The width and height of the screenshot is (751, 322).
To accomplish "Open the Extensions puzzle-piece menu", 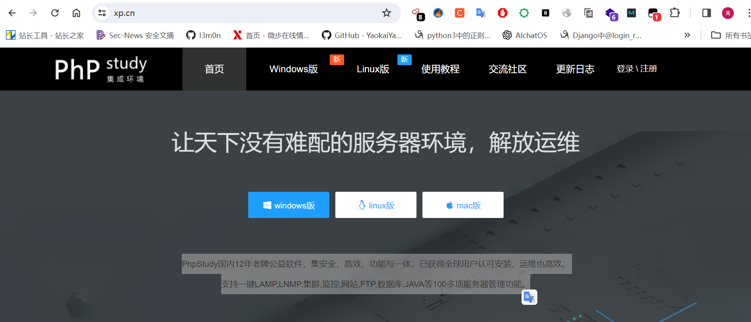I will click(x=675, y=13).
